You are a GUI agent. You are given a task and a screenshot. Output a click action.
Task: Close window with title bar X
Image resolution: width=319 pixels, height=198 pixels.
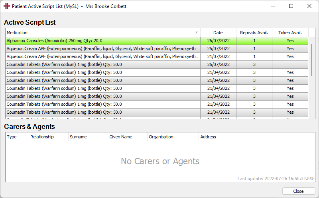[x=309, y=6]
